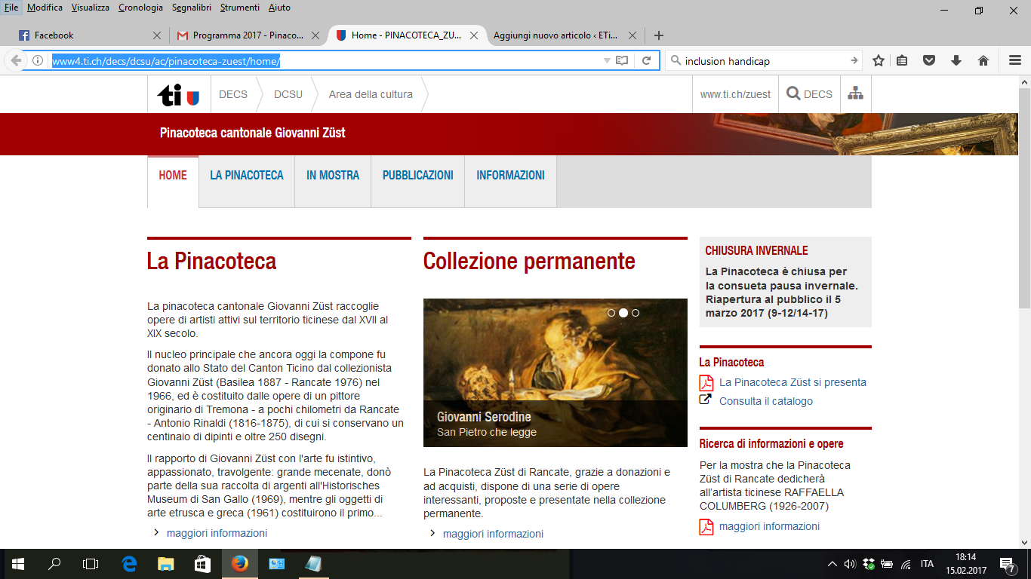The height and width of the screenshot is (579, 1031).
Task: Show hidden system tray icons
Action: 832,564
